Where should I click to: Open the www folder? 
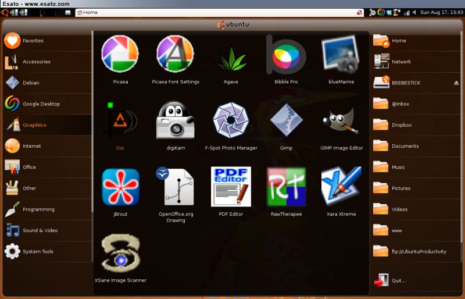[416, 230]
